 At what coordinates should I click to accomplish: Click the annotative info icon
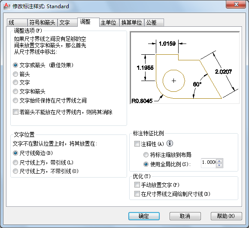pyautogui.click(x=170, y=144)
